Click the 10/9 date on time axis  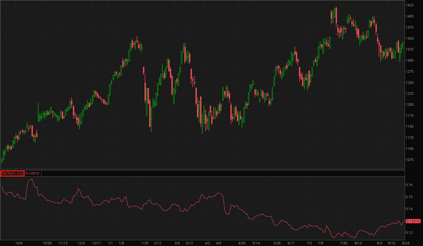tap(19, 243)
